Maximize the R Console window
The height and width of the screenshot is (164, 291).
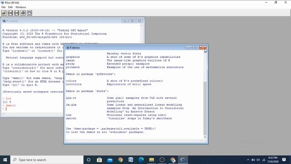point(132,21)
